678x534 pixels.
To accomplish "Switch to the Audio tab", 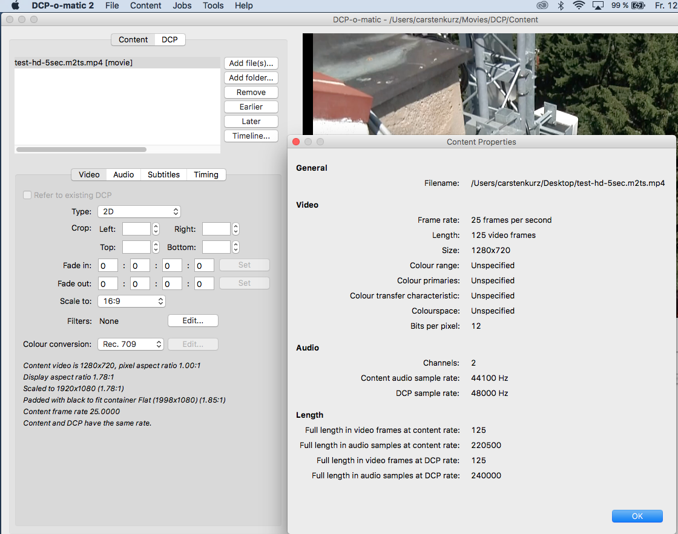I will (x=123, y=174).
